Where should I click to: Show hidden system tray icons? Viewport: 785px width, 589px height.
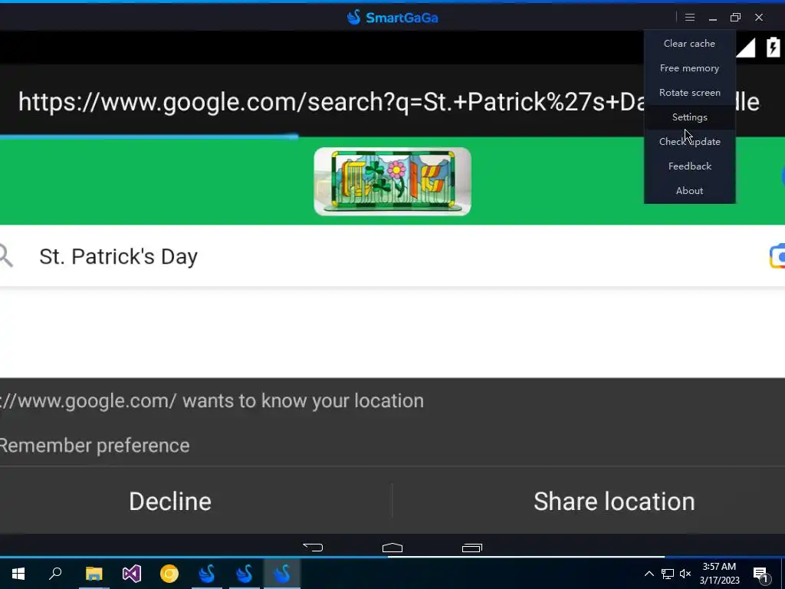649,574
